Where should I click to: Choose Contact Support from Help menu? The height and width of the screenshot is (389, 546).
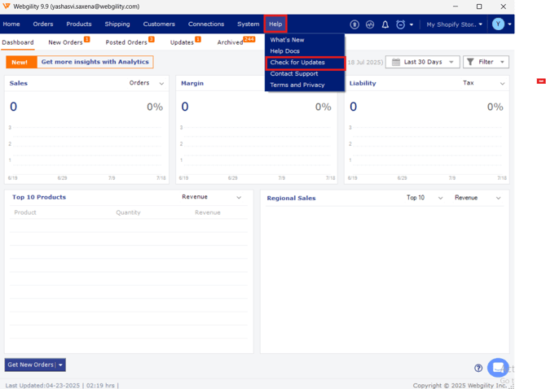click(x=294, y=74)
